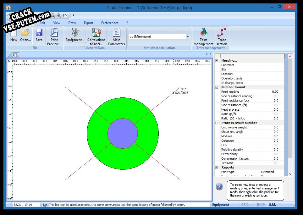Select the Compression factors row
This screenshot has width=303, height=215.
coord(250,158)
